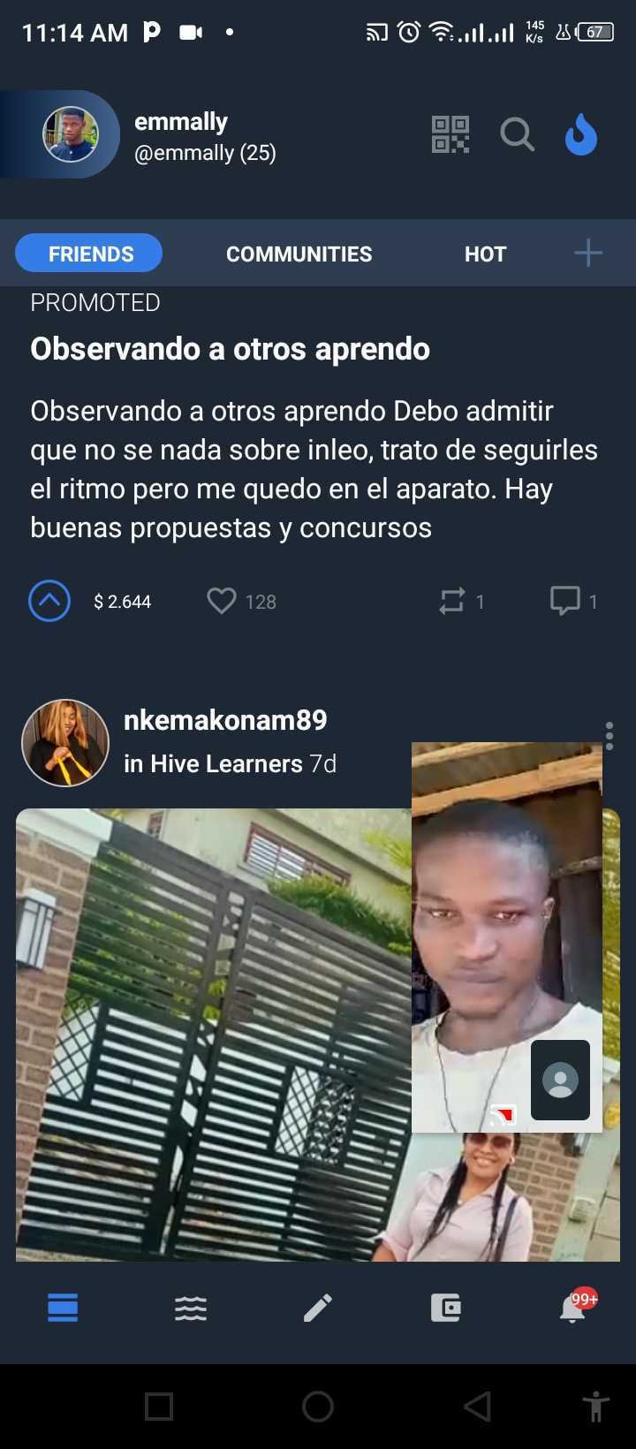Reblog the promoted post
The height and width of the screenshot is (1449, 636).
(452, 602)
